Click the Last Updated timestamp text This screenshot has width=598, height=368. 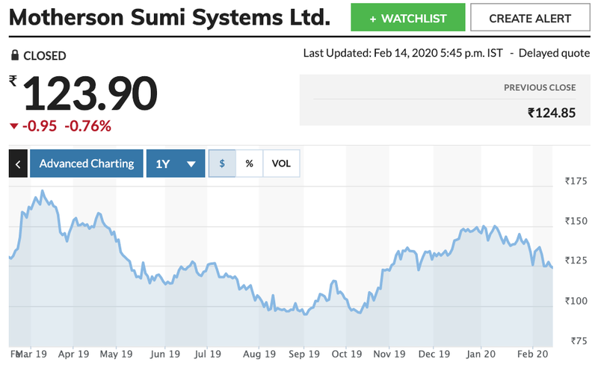pos(403,53)
